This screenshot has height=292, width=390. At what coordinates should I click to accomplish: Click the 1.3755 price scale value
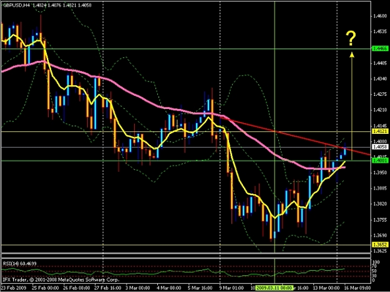coord(380,220)
